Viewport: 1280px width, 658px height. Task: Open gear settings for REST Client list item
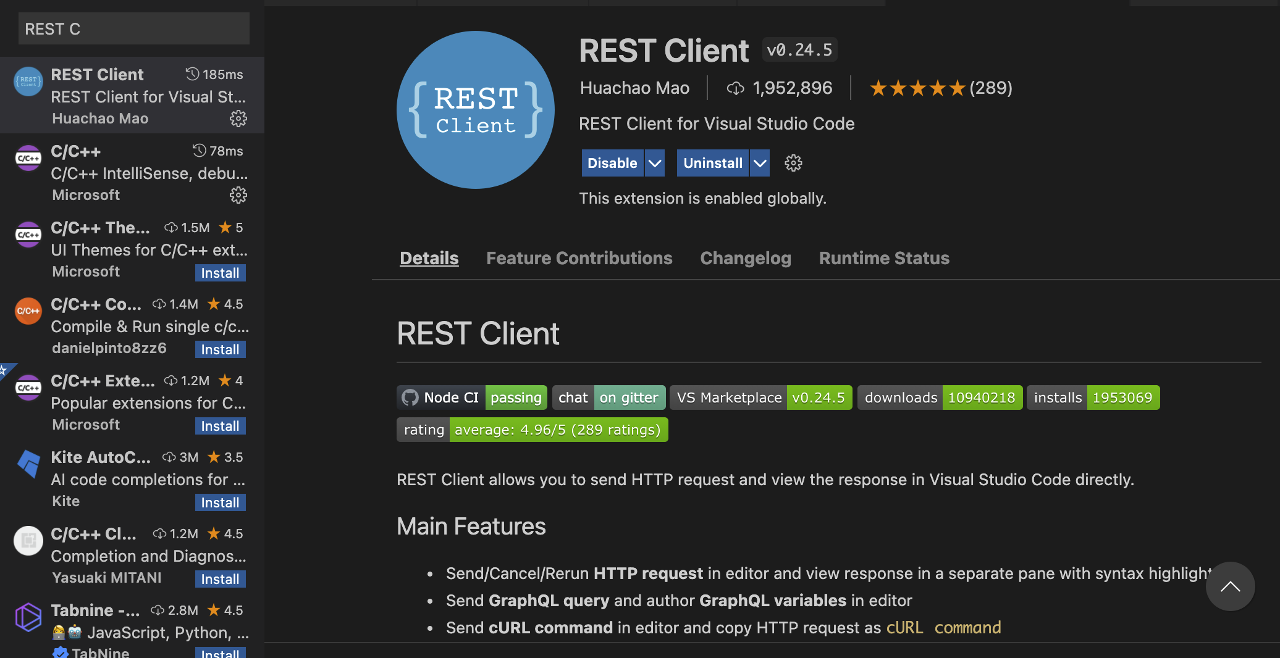[238, 119]
